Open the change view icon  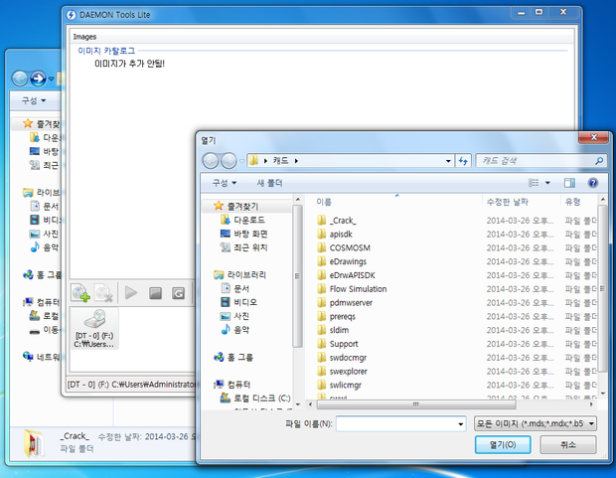point(534,183)
